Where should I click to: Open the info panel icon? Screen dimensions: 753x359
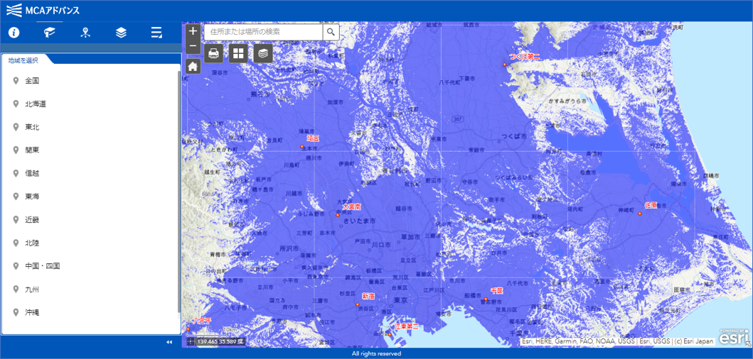14,33
